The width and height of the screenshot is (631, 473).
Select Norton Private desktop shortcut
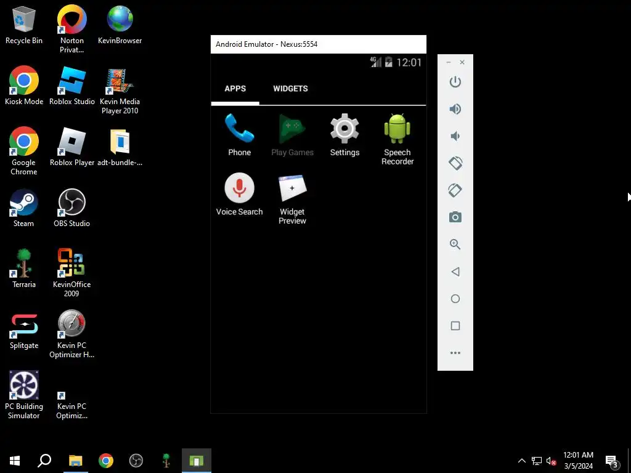tap(71, 30)
